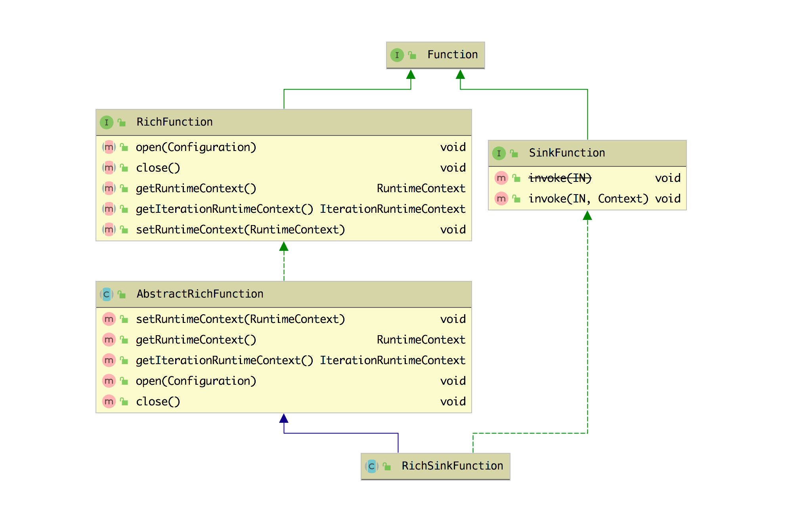Screen dimensions: 803x523
Task: Click RuntimeContext return type in AbstractRichFunction
Action: point(421,340)
